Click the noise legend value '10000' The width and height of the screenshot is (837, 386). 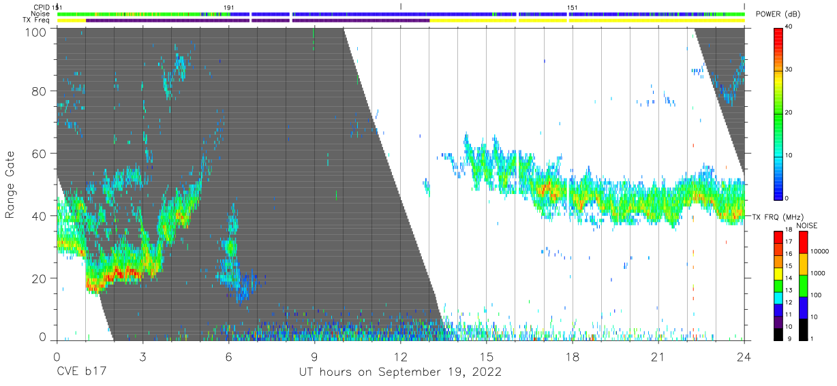(x=820, y=251)
